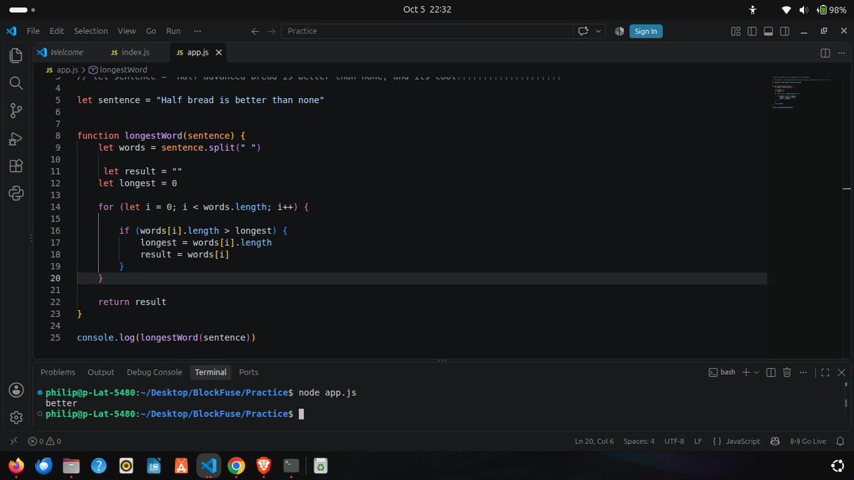This screenshot has height=480, width=854.
Task: Switch to the Welcome tab
Action: click(66, 53)
